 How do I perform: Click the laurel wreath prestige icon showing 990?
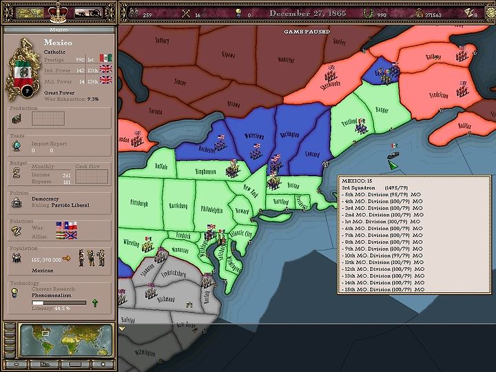point(367,13)
